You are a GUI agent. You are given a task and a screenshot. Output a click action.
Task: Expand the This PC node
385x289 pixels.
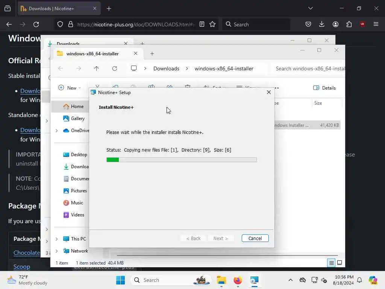[x=57, y=239]
